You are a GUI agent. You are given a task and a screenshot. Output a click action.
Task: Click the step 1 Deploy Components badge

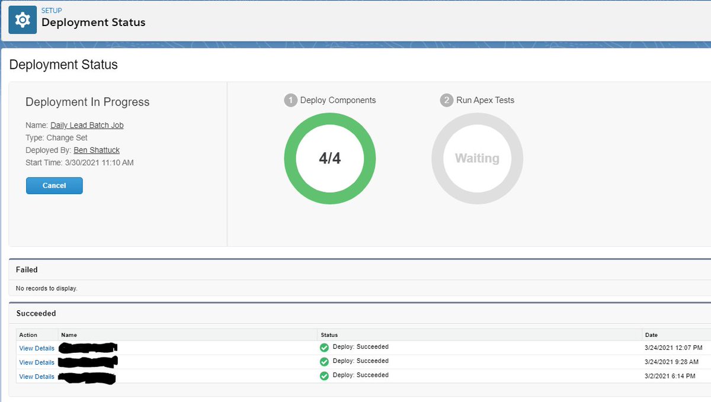290,100
